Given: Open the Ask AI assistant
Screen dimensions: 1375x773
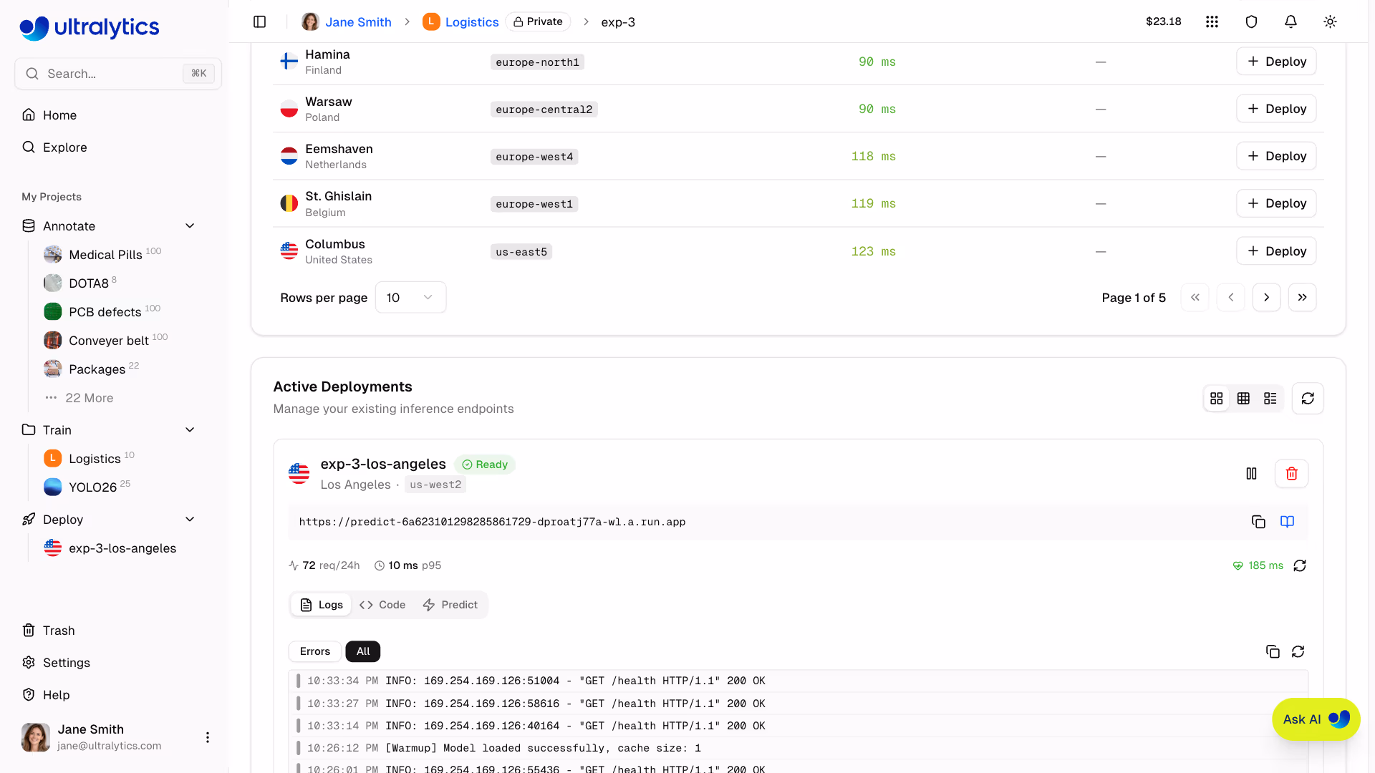Looking at the screenshot, I should tap(1316, 719).
